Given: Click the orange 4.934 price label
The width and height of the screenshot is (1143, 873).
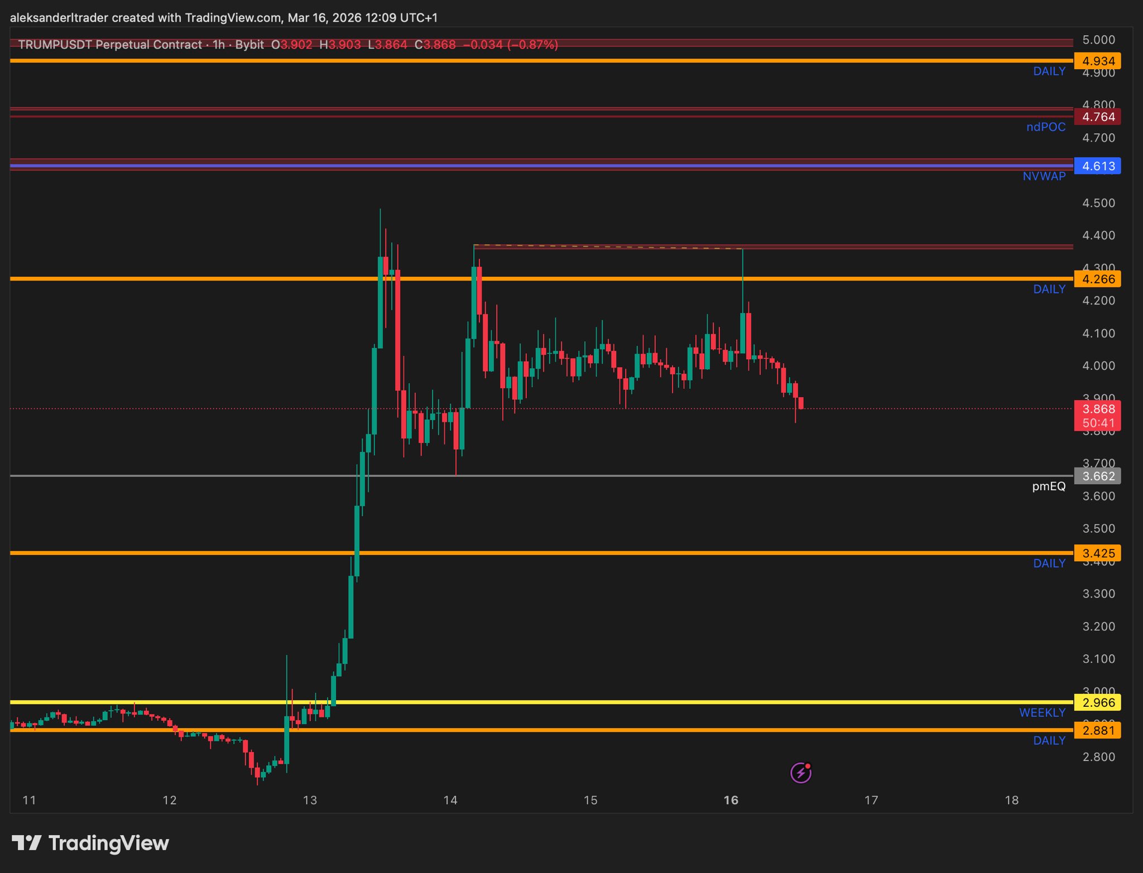Looking at the screenshot, I should [x=1097, y=61].
